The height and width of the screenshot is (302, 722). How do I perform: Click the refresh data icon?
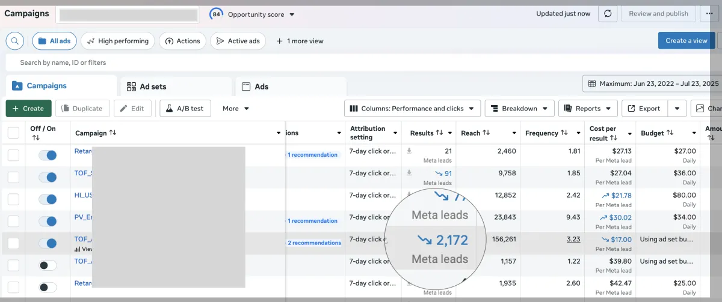pos(608,14)
